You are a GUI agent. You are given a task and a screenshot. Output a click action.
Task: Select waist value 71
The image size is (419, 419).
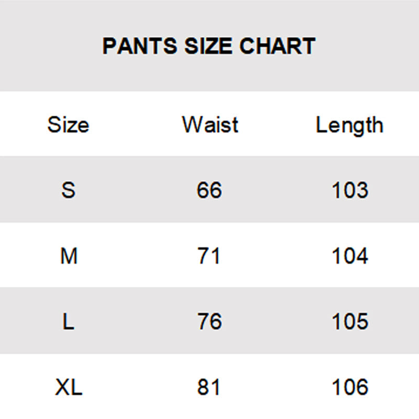coord(210,256)
